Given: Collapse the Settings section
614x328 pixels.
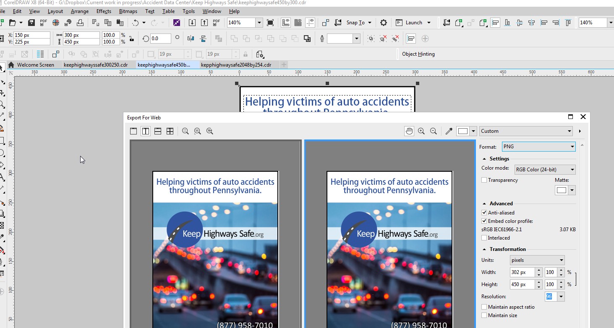Looking at the screenshot, I should coord(484,159).
